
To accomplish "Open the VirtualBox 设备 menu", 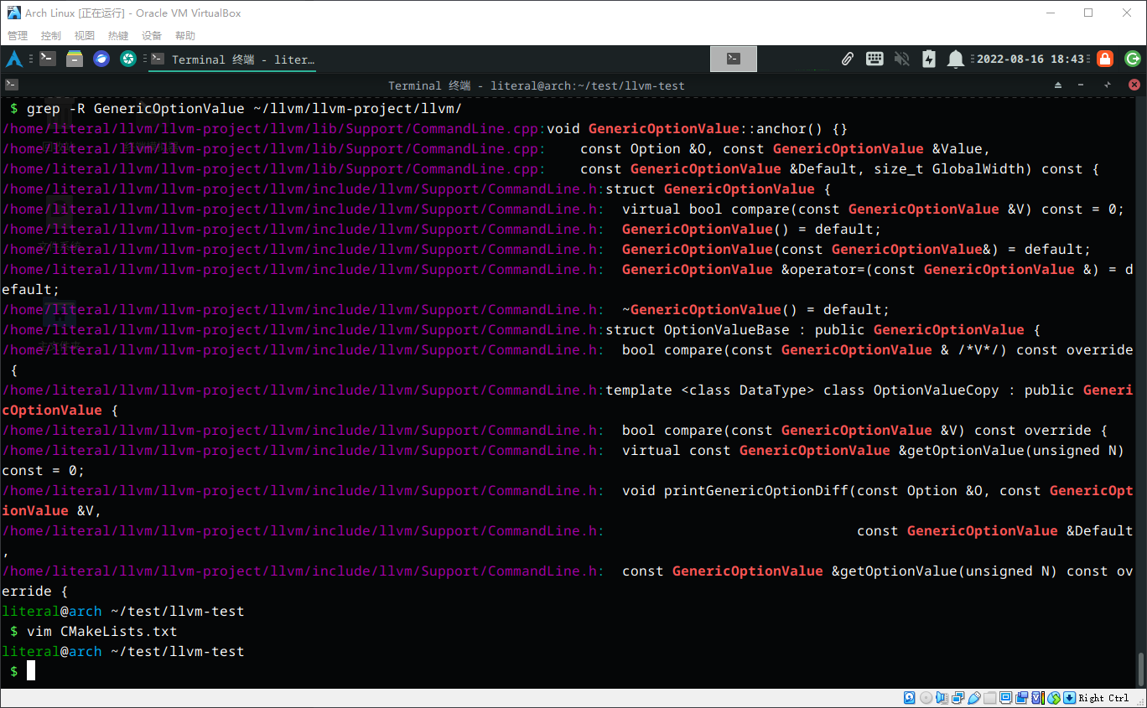I will 152,36.
